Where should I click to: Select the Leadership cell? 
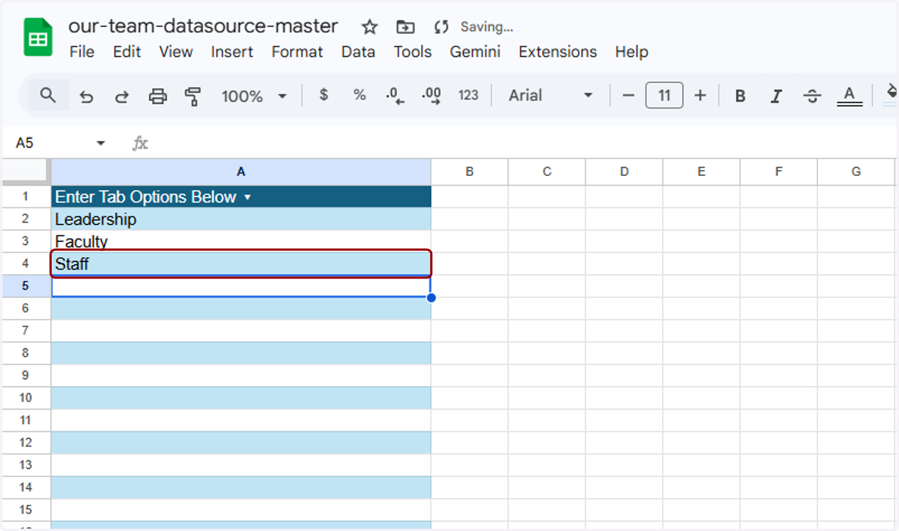coord(241,219)
